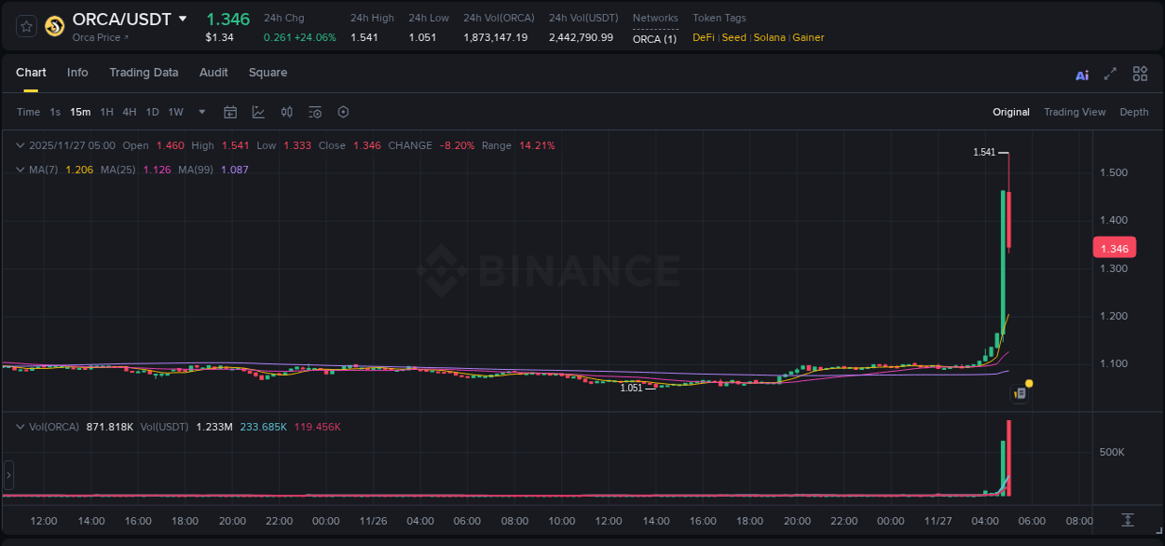The width and height of the screenshot is (1165, 546).
Task: Open the ORCA/USDT pair selector dropdown
Action: coord(183,18)
